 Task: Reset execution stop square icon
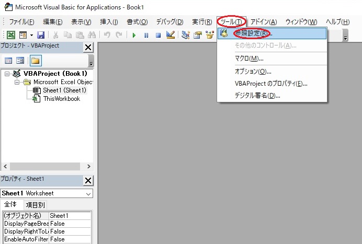158,36
